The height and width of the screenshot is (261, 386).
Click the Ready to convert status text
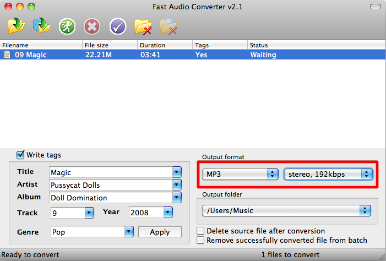click(x=30, y=254)
